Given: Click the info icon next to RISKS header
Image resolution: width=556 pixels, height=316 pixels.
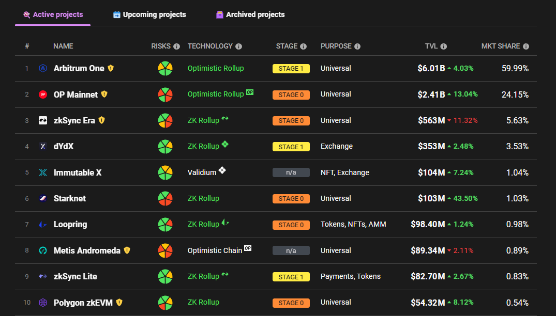Looking at the screenshot, I should coord(176,46).
